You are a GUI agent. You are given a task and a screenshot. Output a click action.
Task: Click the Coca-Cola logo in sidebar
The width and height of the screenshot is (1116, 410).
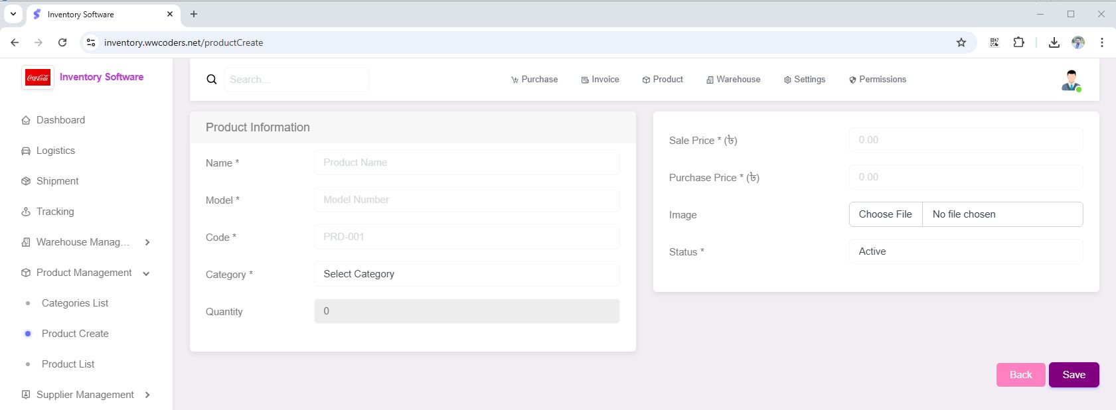38,78
